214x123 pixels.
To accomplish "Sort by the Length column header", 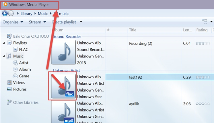I will coord(188,30).
